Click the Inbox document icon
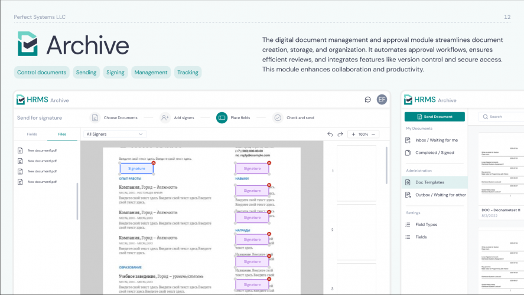This screenshot has width=524, height=295. [x=408, y=140]
